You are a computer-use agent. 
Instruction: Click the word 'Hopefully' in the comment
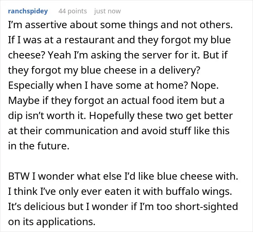click(112, 116)
